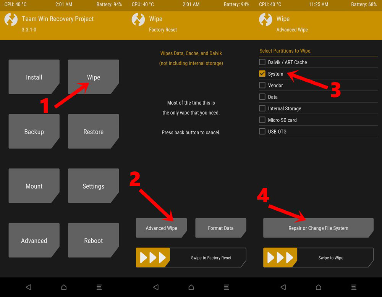Check the Internal Storage checkbox
The height and width of the screenshot is (297, 382).
coord(262,108)
